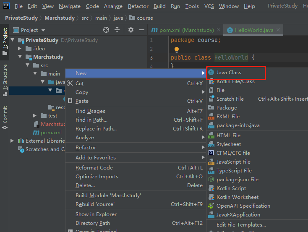Open the Navigate menu

(x=70, y=6)
